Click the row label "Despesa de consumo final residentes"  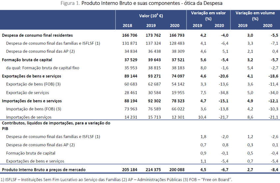(x=37, y=35)
